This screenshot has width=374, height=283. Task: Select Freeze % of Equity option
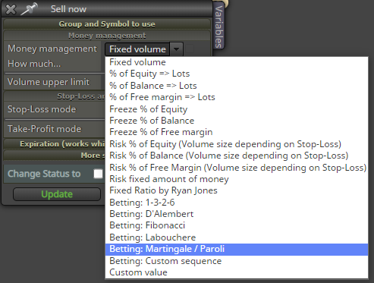237,109
